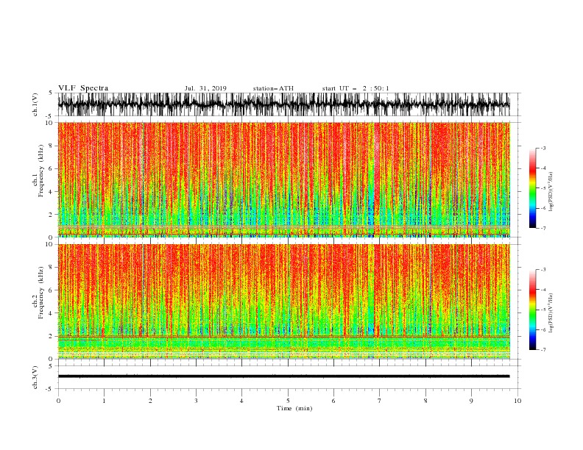
Task: Click the "Time (min)" axis title
Action: 294,408
